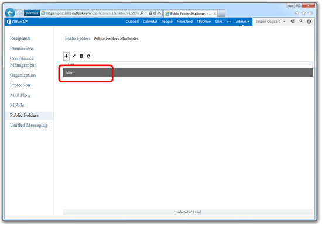322x225 pixels.
Task: Select the Public Folders Mailboxes sub-tab
Action: (116, 39)
